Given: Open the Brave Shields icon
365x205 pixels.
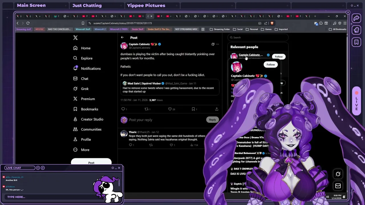Looking at the screenshot, I should pyautogui.click(x=272, y=23).
